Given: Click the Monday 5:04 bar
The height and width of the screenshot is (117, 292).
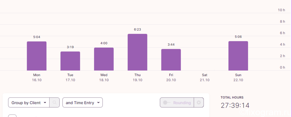Looking at the screenshot, I should pos(37,56).
